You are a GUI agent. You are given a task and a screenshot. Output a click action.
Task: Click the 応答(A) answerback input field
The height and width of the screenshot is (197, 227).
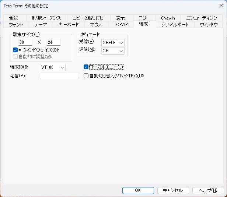pos(59,76)
